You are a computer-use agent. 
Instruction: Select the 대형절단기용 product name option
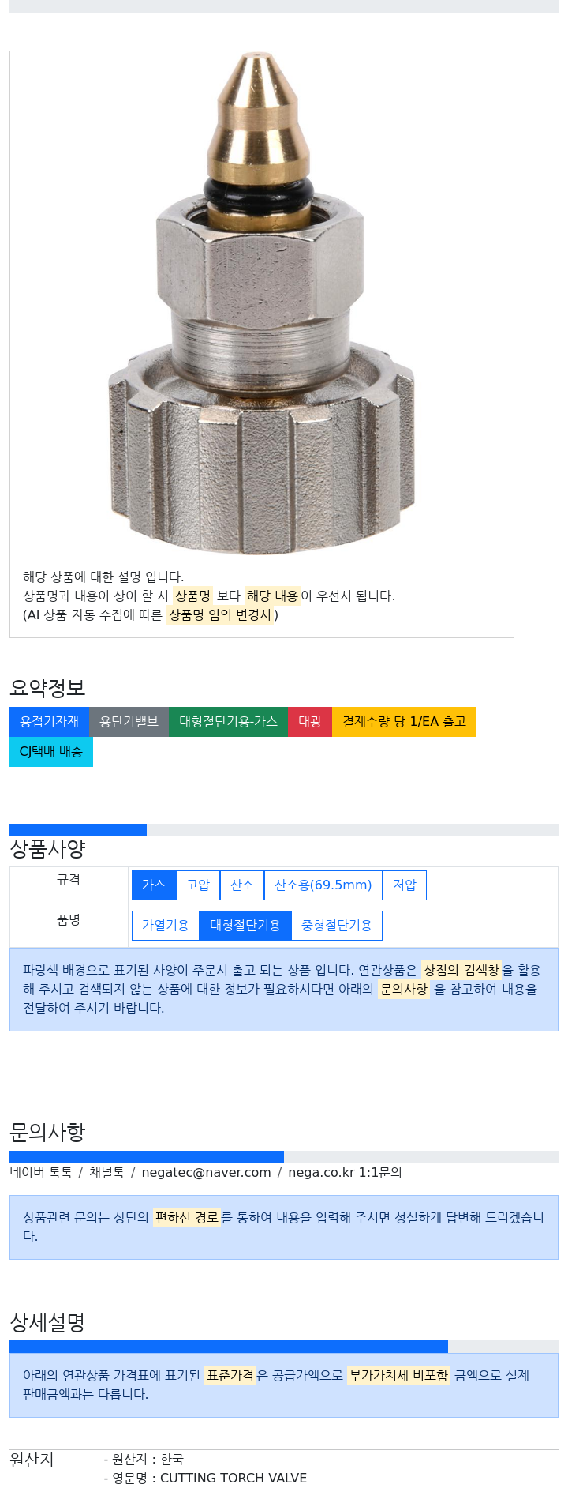[x=245, y=926]
